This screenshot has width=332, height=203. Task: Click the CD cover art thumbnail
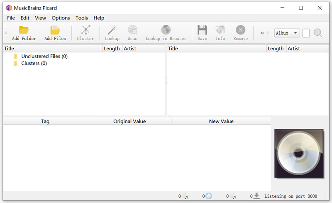pyautogui.click(x=299, y=154)
